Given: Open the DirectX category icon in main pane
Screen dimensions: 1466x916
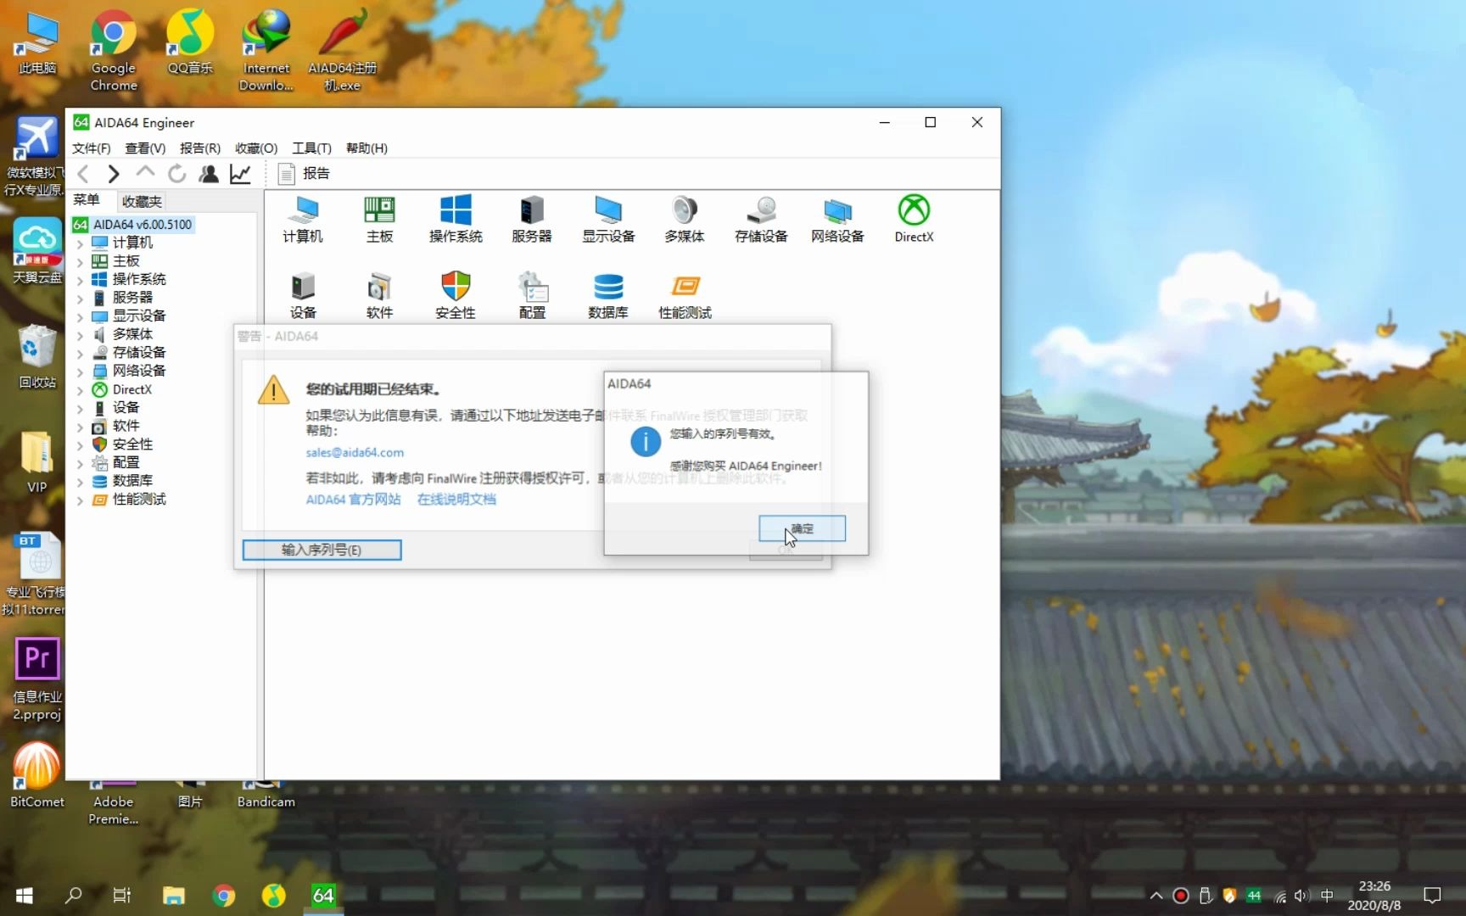Looking at the screenshot, I should [914, 219].
